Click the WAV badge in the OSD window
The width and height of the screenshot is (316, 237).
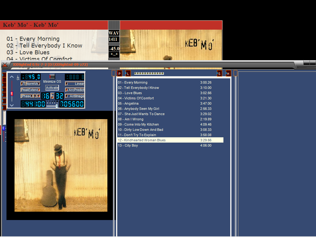(114, 33)
